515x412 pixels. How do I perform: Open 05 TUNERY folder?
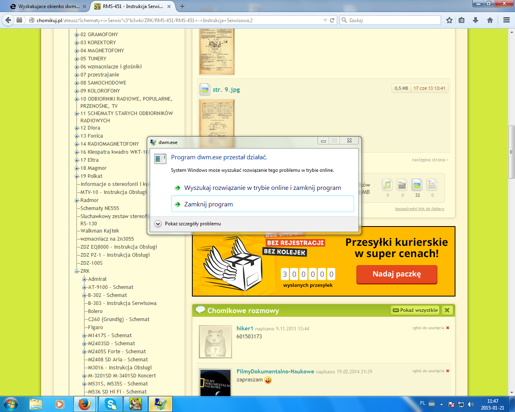[93, 59]
